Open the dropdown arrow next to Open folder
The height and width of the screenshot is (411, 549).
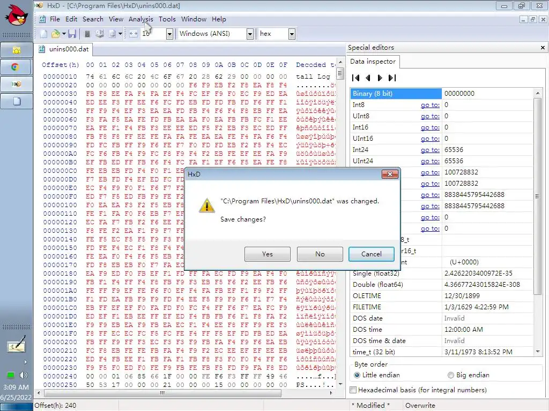pos(64,34)
